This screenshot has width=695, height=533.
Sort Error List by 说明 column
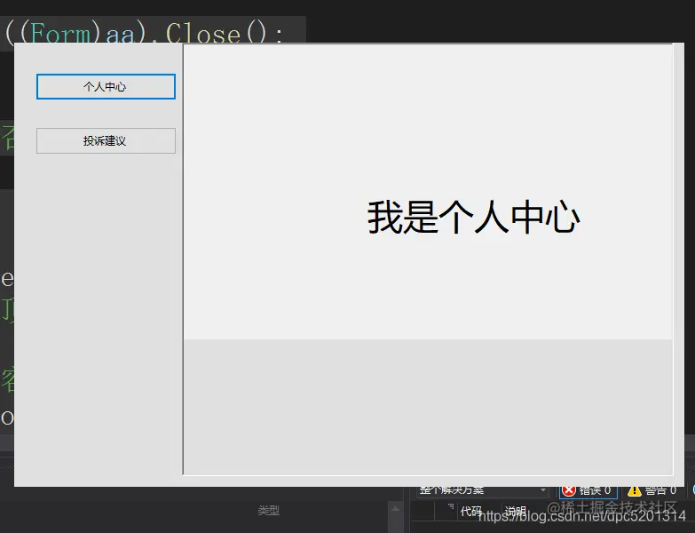point(516,512)
